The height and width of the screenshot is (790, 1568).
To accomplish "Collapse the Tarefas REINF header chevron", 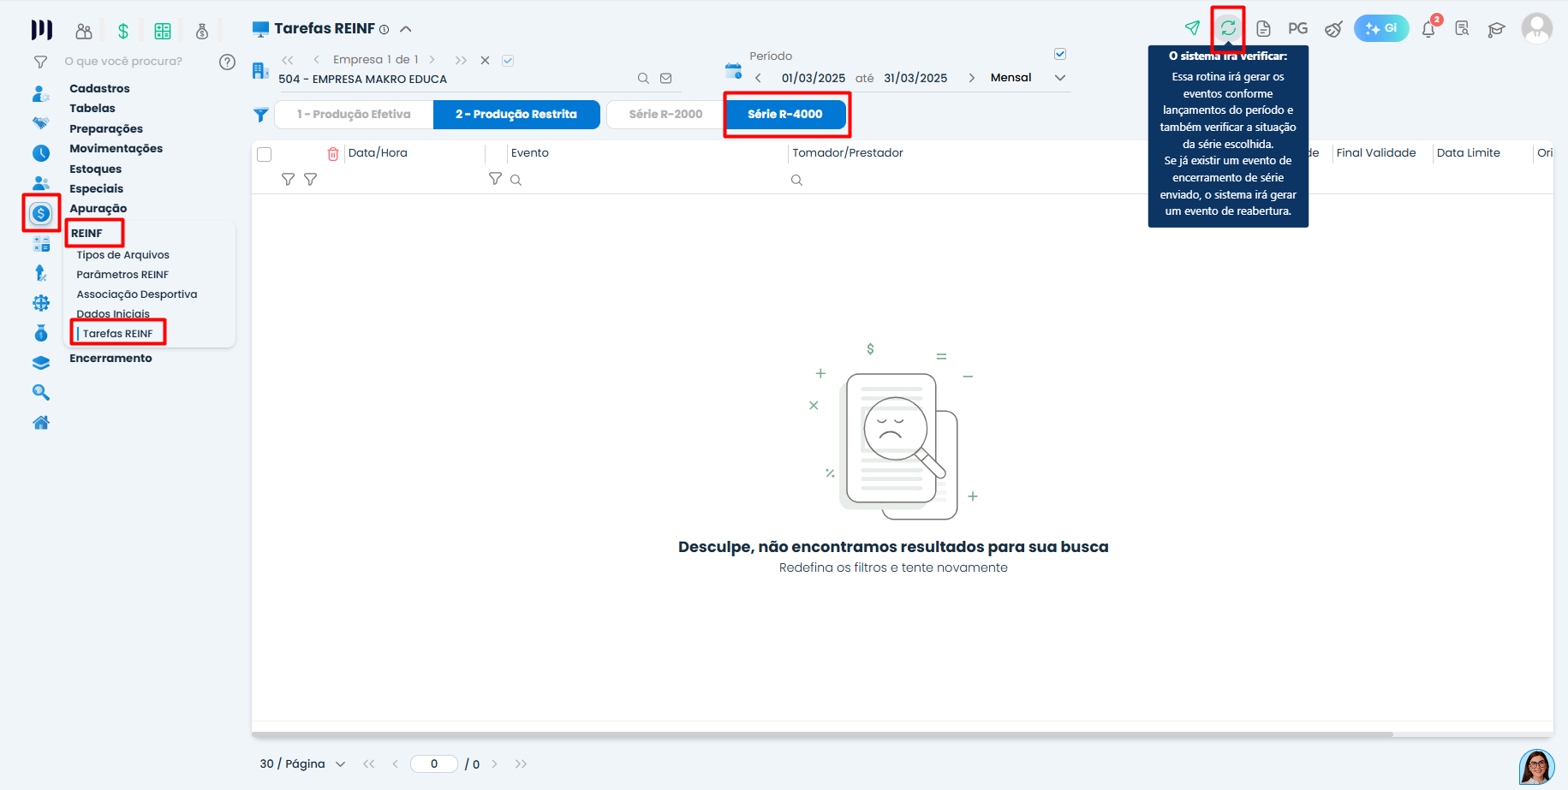I will [x=405, y=28].
